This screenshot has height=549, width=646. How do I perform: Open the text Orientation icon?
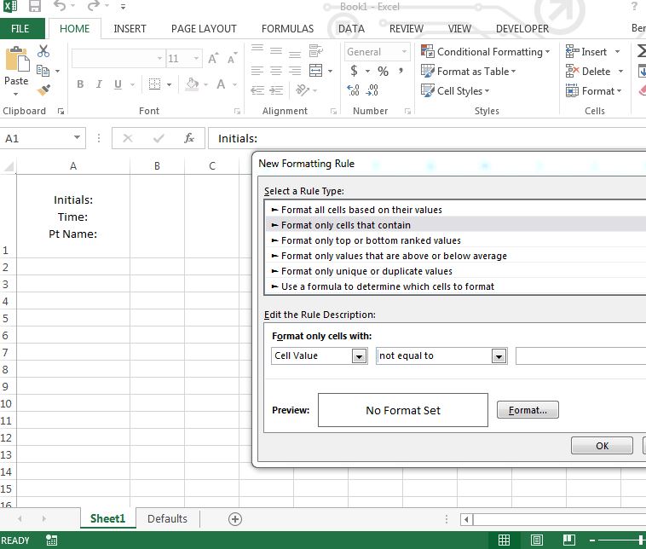(303, 90)
